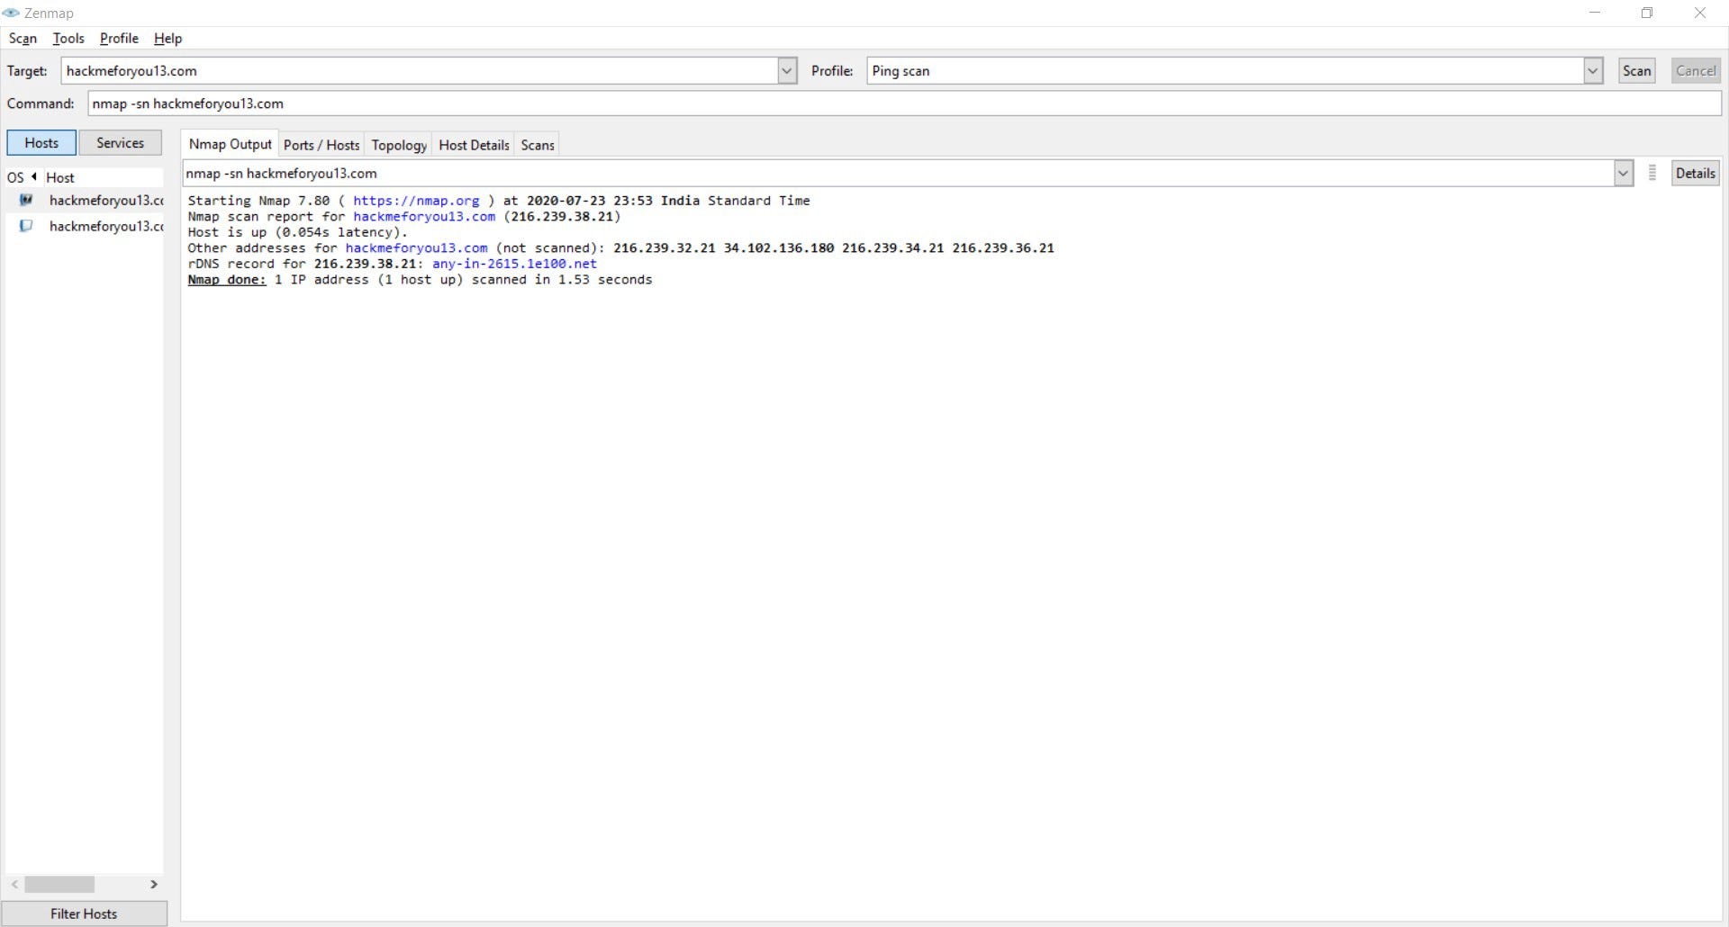
Task: Expand the scan output selector dropdown arrow
Action: (x=1623, y=173)
